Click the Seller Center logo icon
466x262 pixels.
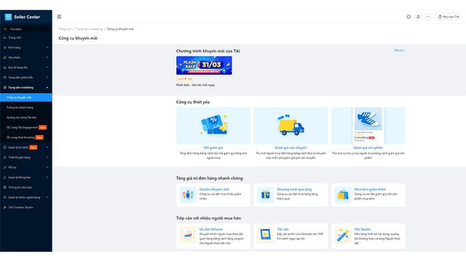(8, 17)
